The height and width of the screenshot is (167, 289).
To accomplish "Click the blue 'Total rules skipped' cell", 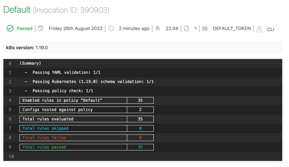I will (x=73, y=128).
